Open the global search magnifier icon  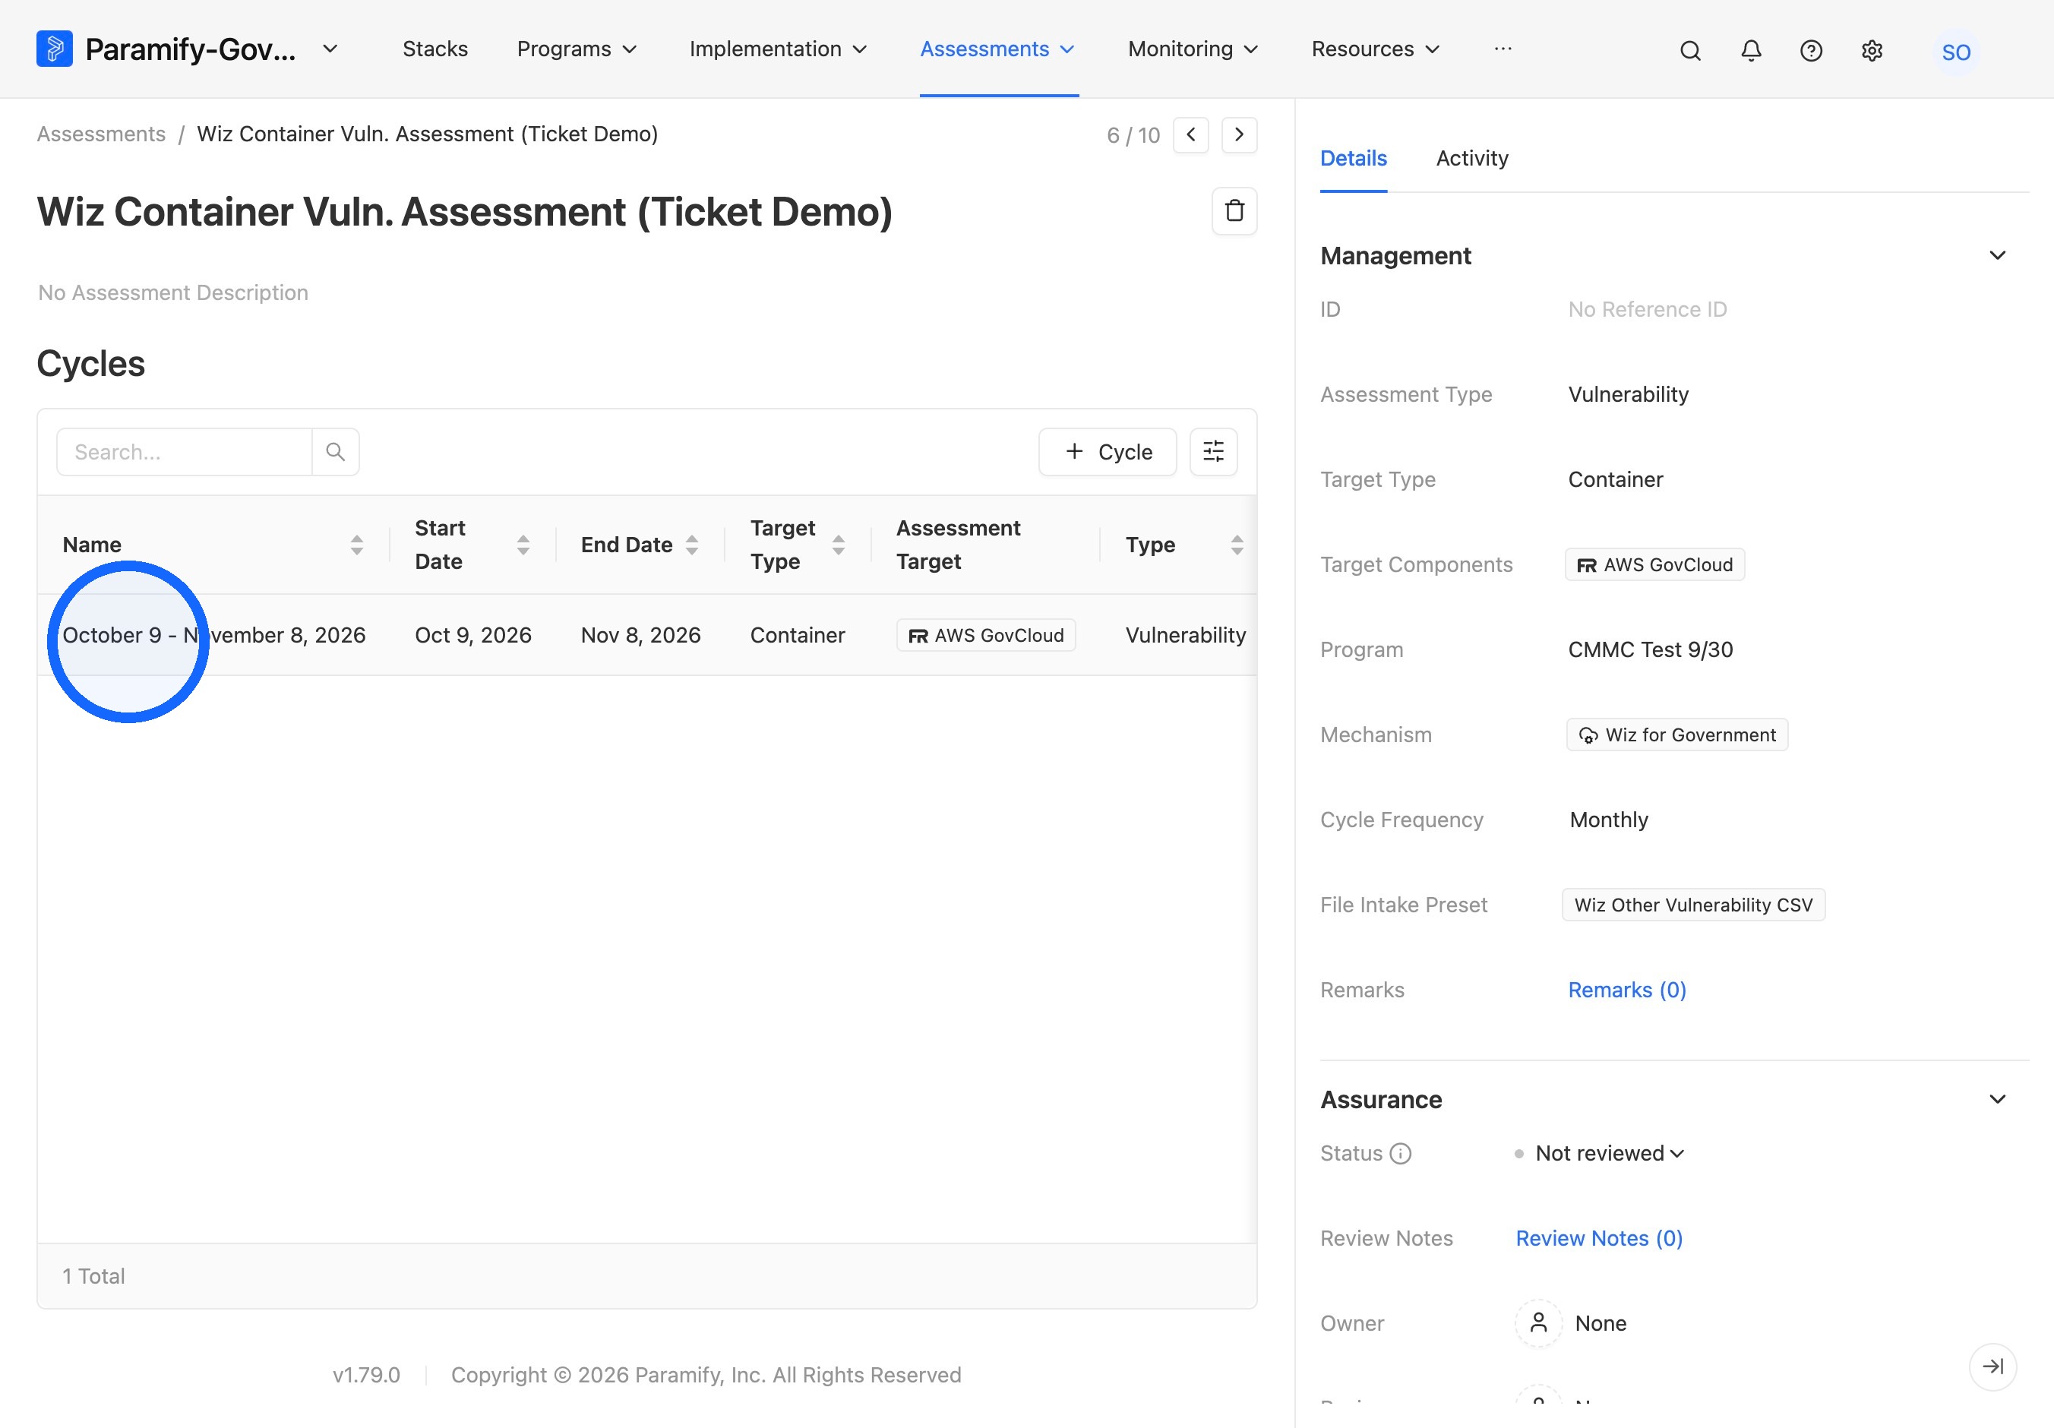[x=1690, y=51]
